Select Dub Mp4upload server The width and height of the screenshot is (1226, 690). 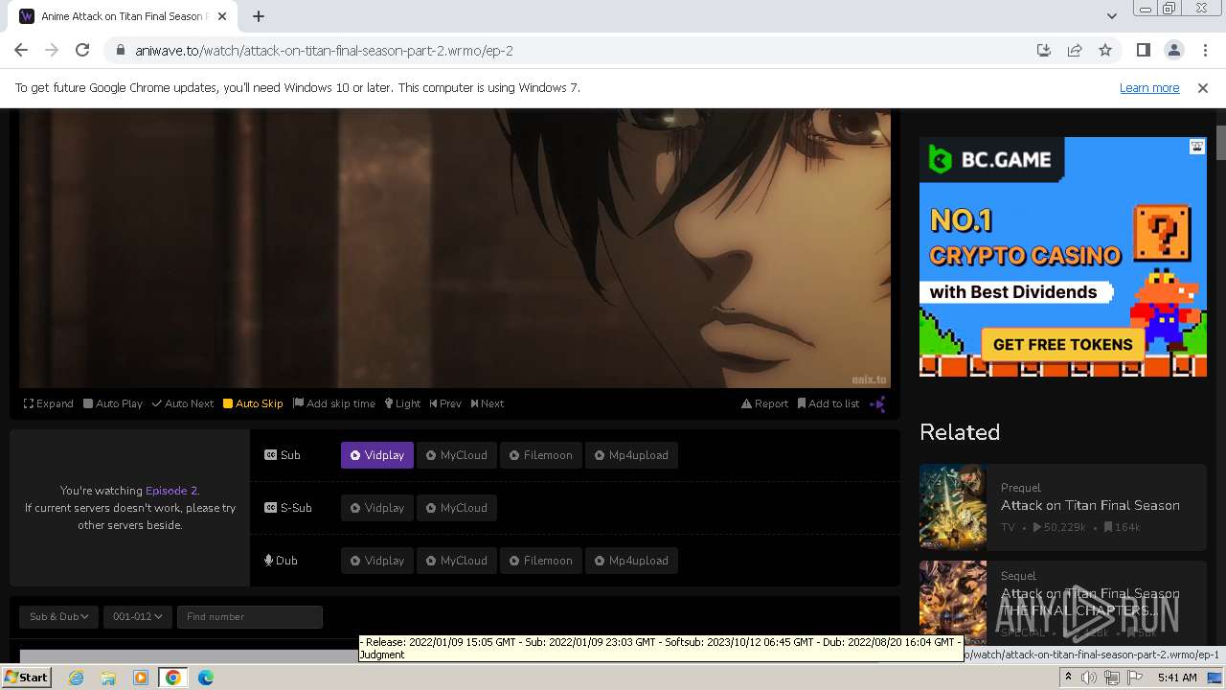(632, 561)
